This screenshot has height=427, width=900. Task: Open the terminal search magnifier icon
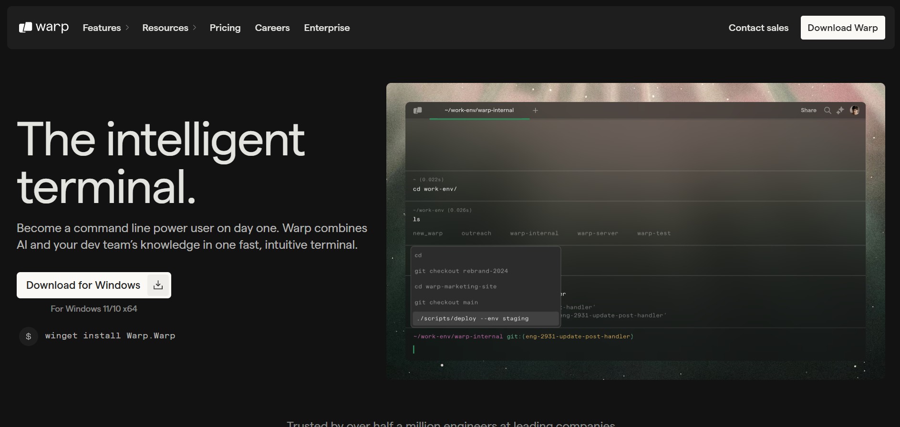tap(828, 110)
